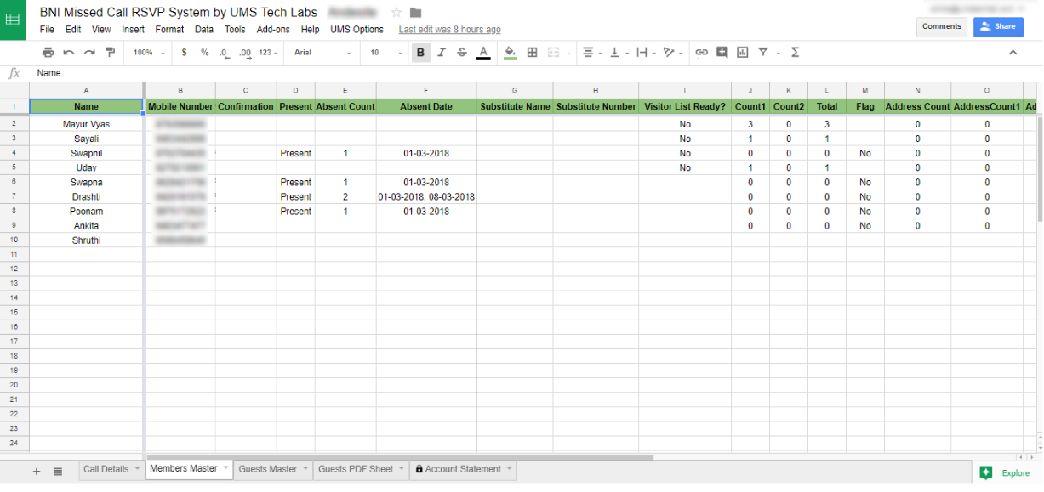Click the Comments button

(x=942, y=26)
